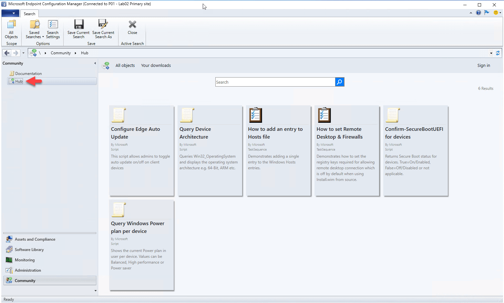The width and height of the screenshot is (504, 303).
Task: Open Query Windows Power plan title
Action: point(138,227)
